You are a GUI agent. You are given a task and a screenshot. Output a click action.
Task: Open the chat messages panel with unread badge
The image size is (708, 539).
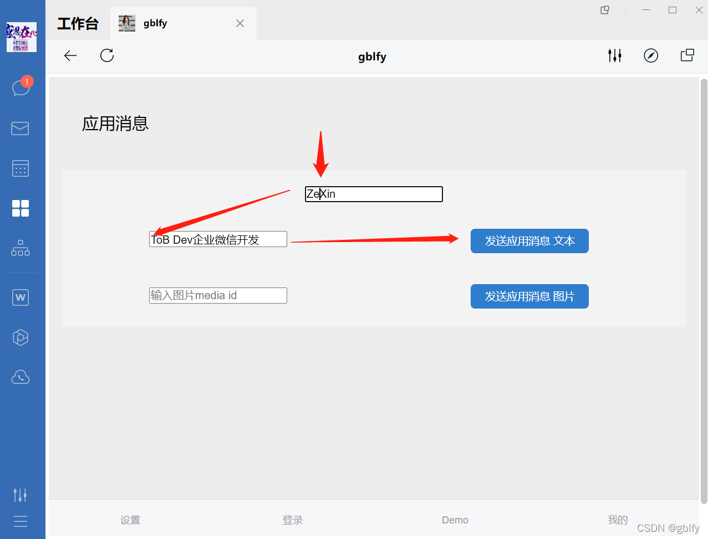click(x=21, y=88)
